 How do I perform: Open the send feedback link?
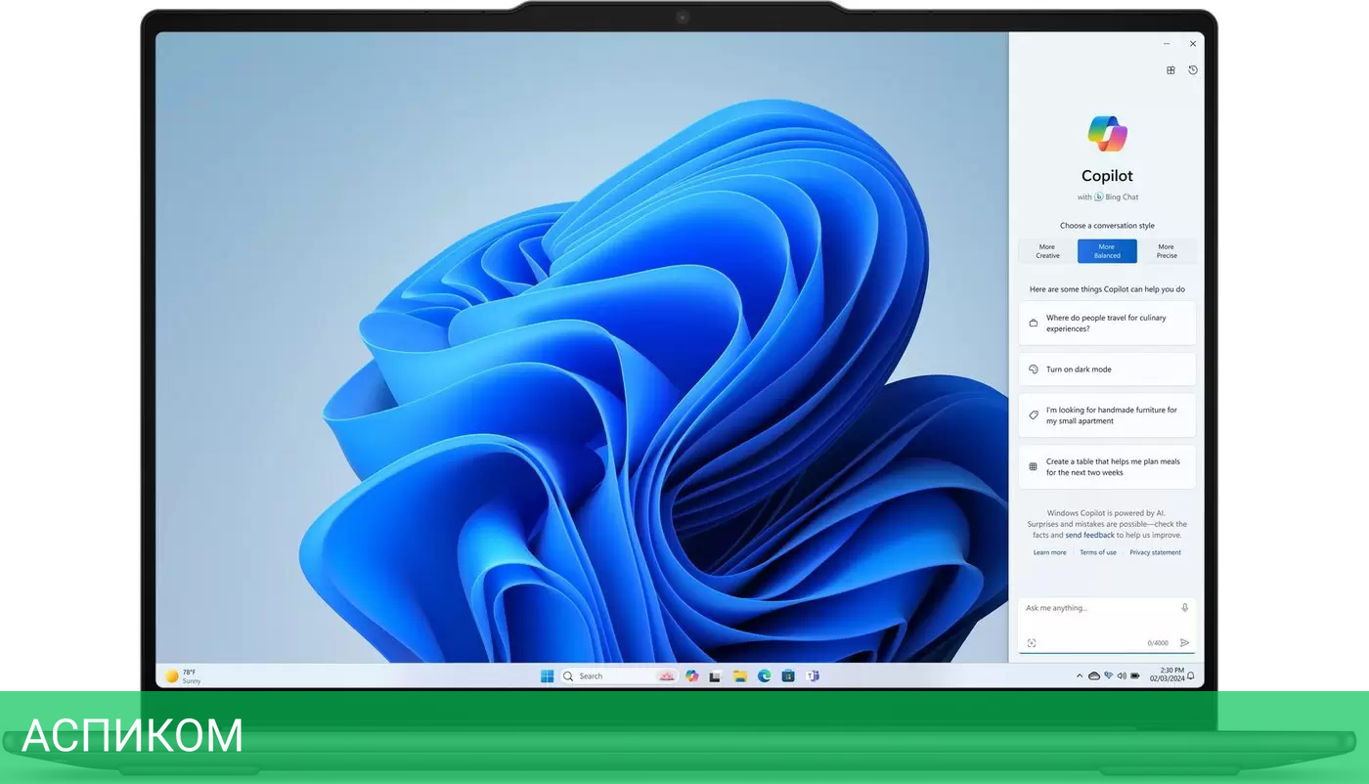1089,536
